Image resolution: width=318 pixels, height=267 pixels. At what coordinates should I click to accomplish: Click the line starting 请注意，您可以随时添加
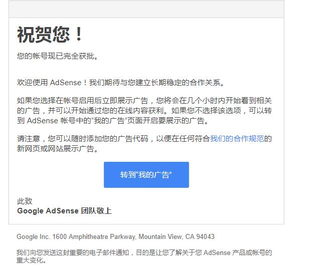(144, 139)
